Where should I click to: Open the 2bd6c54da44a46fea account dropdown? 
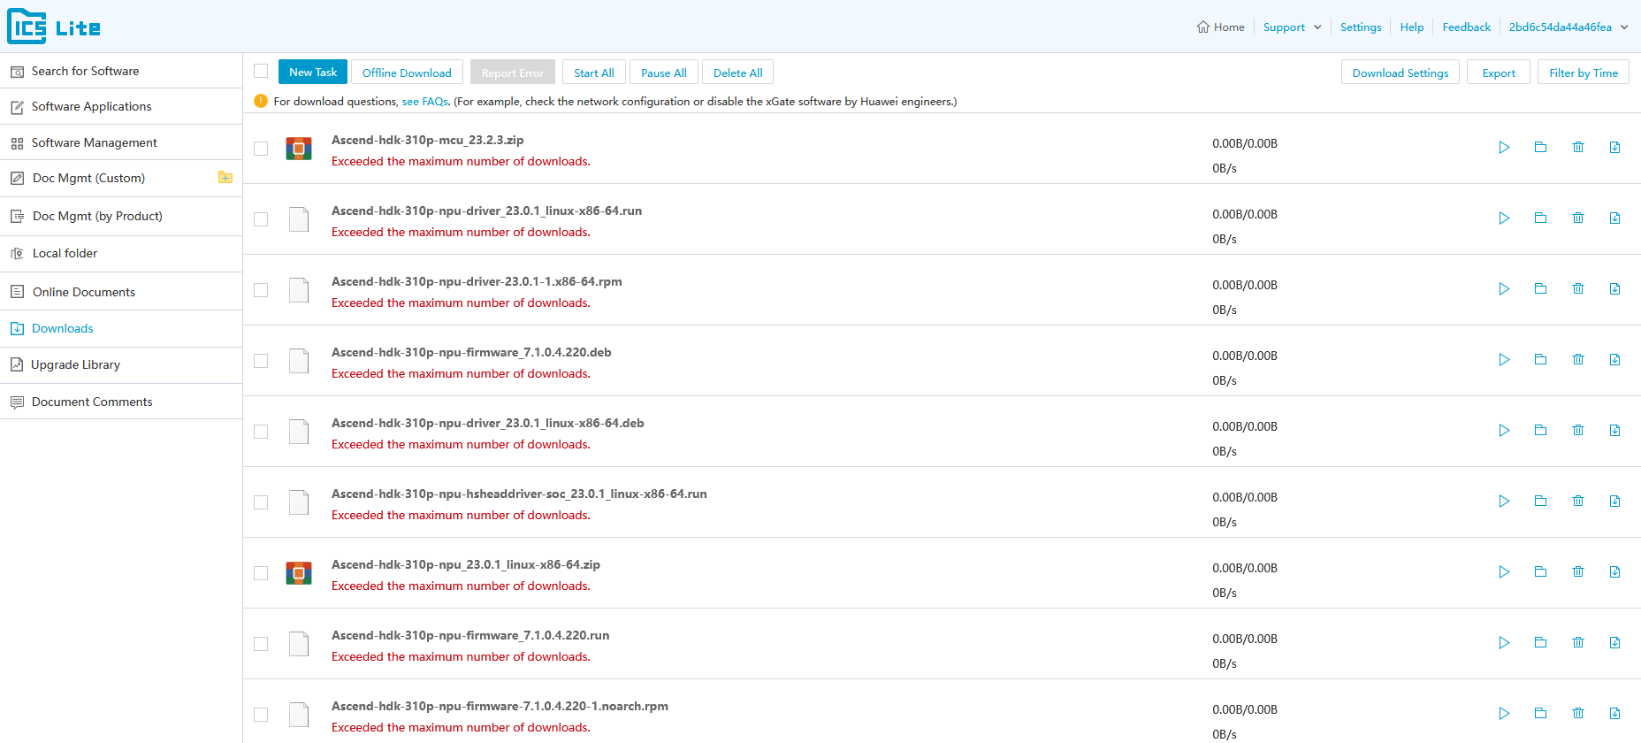click(1568, 27)
